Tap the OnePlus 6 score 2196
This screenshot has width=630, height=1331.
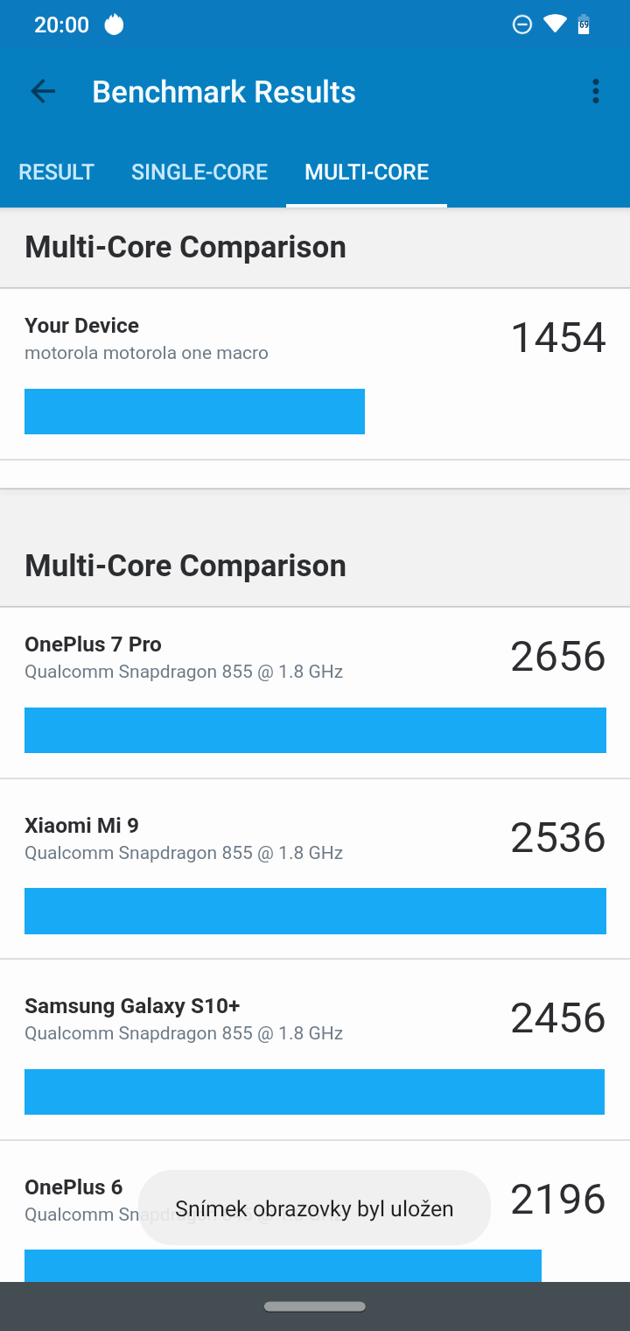(x=558, y=1199)
